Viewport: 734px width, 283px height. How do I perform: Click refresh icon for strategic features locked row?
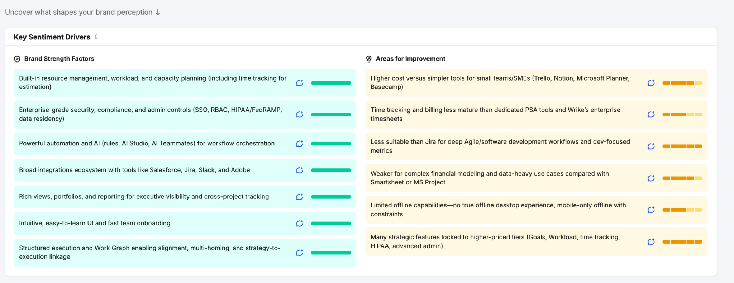pos(651,242)
